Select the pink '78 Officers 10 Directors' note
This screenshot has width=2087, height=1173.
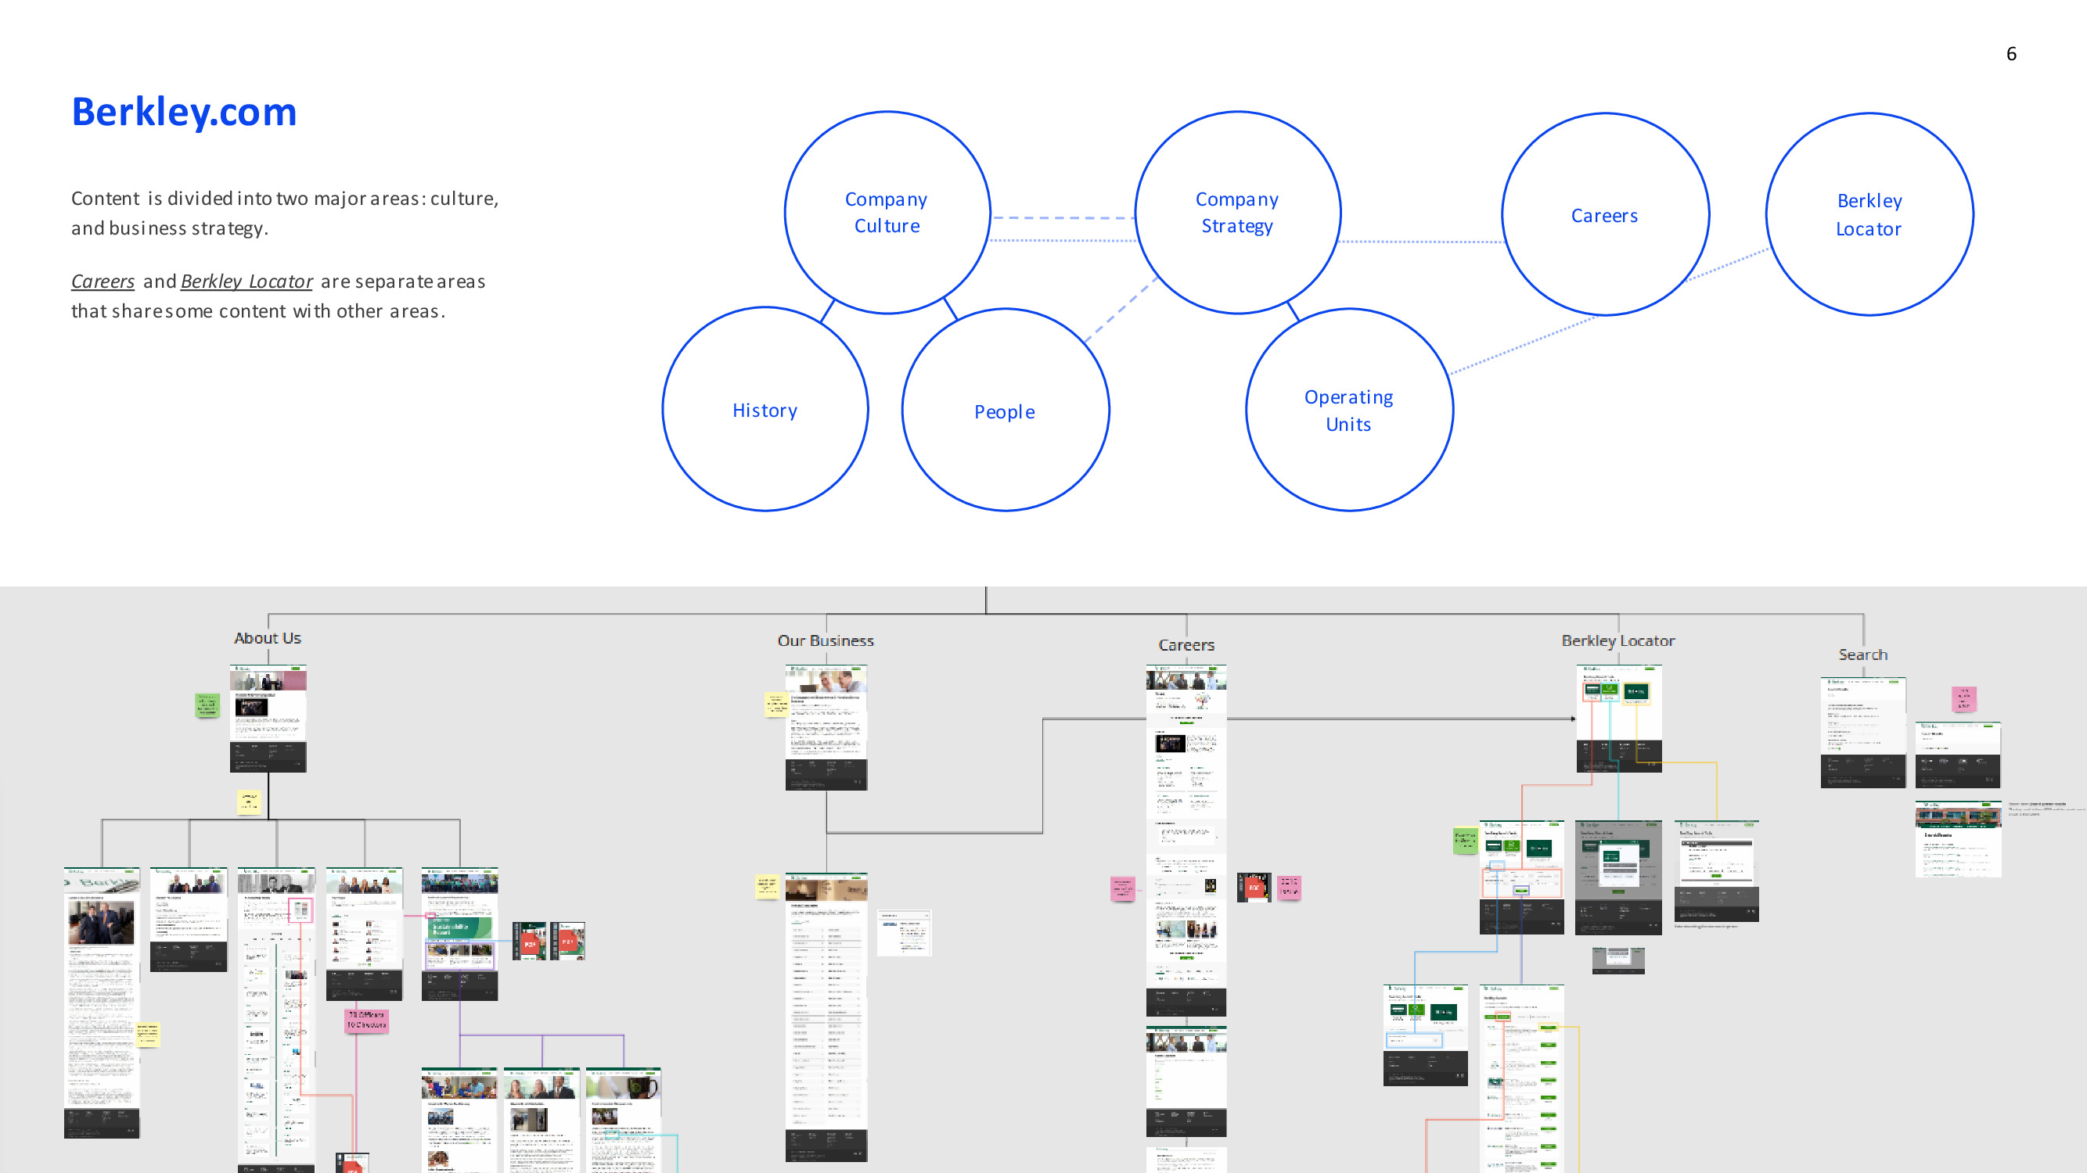[x=366, y=1020]
